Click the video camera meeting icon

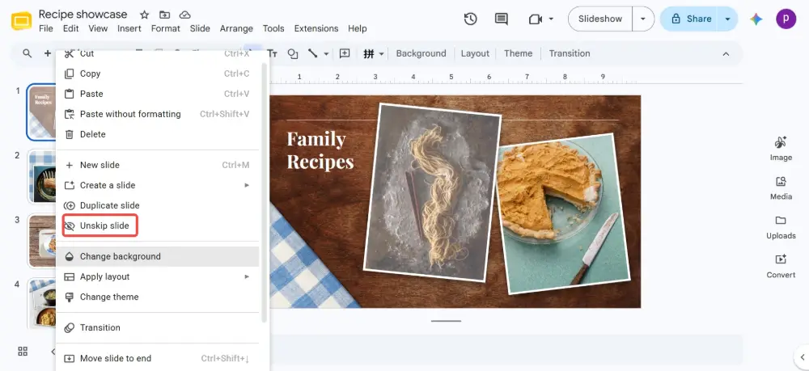tap(536, 19)
